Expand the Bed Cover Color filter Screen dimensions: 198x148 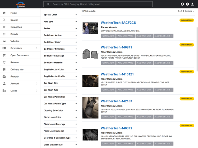60,42
